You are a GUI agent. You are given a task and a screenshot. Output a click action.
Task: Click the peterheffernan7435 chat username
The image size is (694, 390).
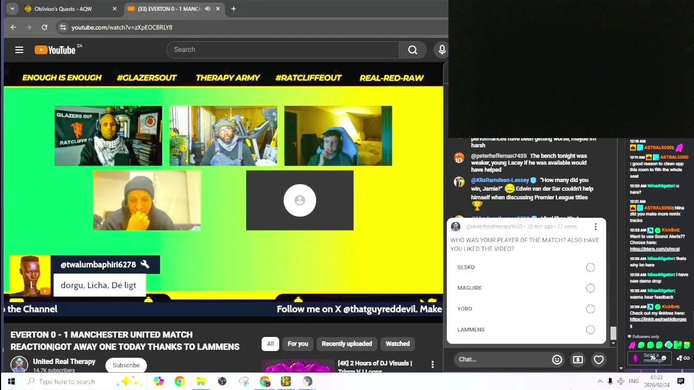pyautogui.click(x=499, y=156)
